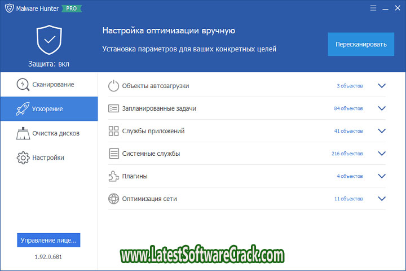Screen dimensions: 406x271
Task: Click the Сканирование magnifier icon
Action: click(23, 85)
